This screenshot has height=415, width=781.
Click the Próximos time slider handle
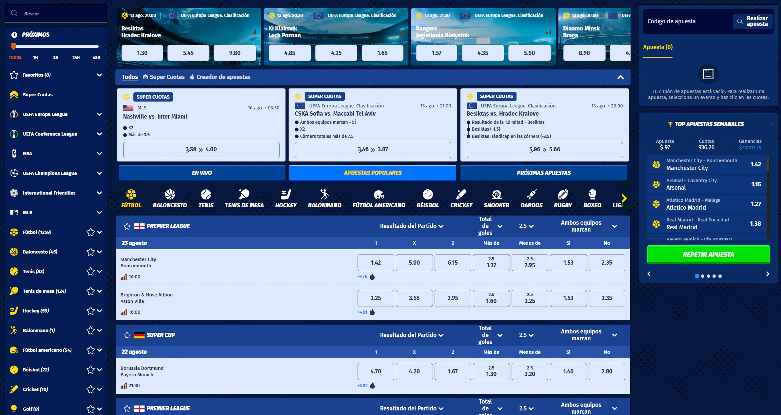coord(13,46)
